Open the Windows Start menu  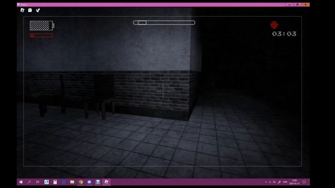click(21, 182)
